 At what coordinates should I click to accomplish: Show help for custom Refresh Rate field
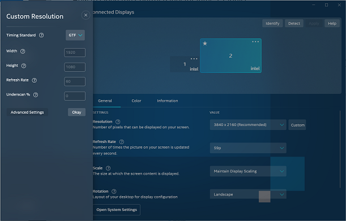(34, 80)
